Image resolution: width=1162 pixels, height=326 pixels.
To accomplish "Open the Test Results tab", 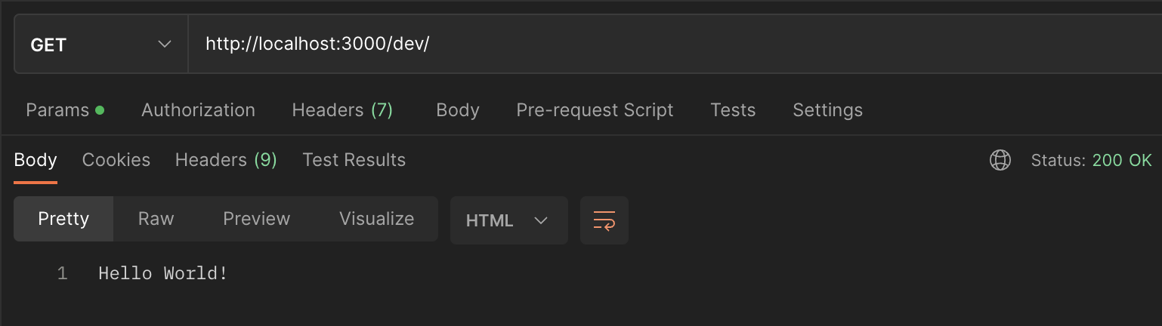I will click(x=354, y=160).
